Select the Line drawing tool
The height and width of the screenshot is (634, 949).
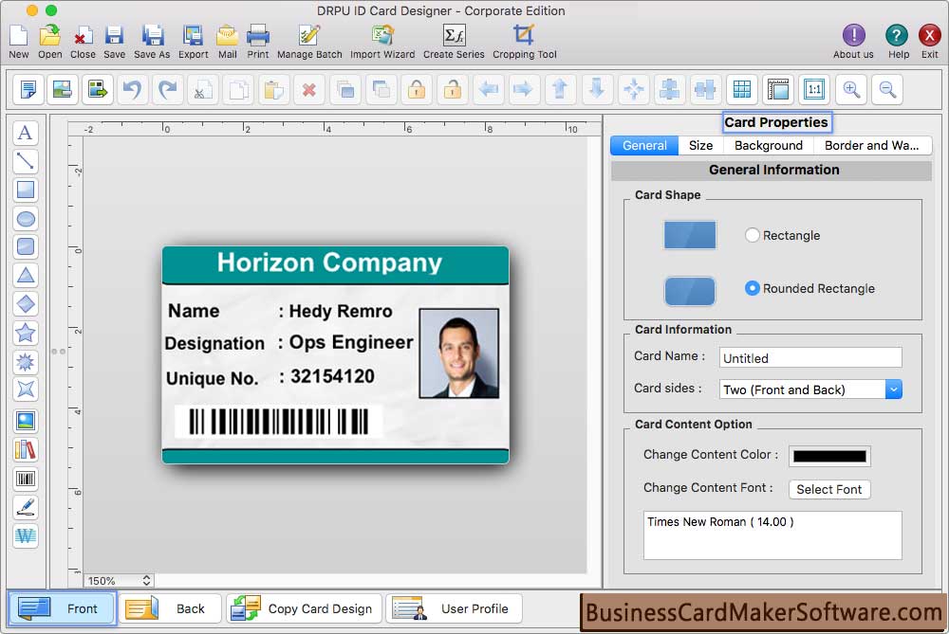26,161
